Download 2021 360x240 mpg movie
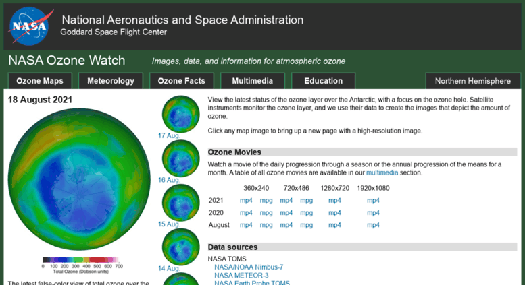525x285 pixels. point(266,201)
